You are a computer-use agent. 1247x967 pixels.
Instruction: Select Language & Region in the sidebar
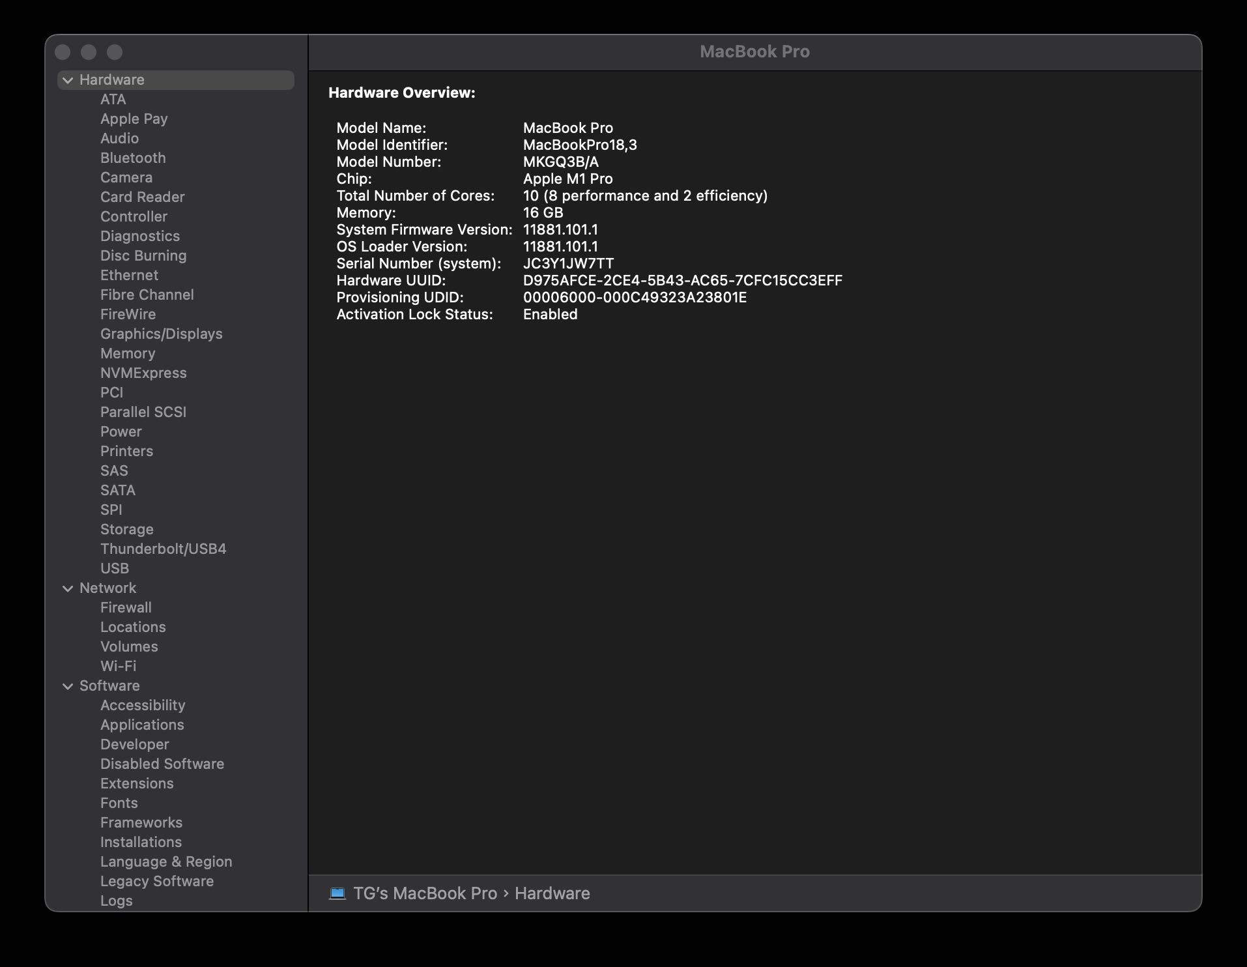tap(166, 862)
